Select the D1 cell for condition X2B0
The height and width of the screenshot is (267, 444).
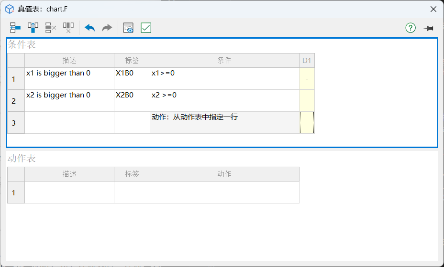click(x=307, y=101)
